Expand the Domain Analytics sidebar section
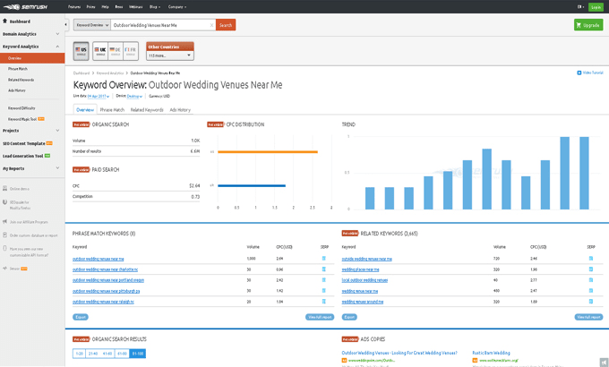Screen dimensions: 609x367 tap(32, 34)
